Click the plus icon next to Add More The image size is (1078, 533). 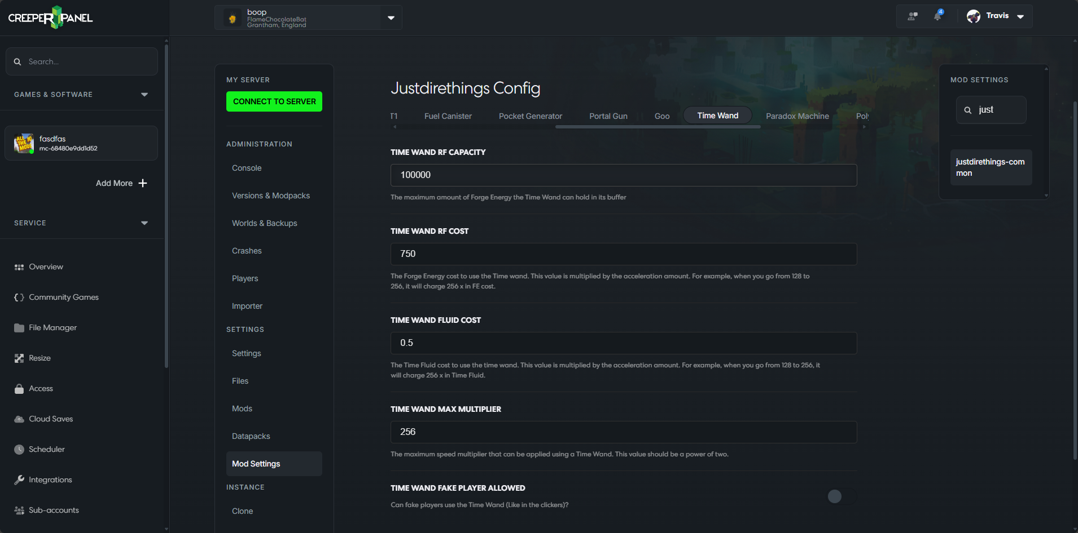click(x=143, y=183)
